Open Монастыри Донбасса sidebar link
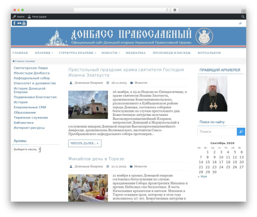The image size is (257, 217). point(31,73)
